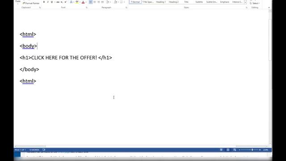Click the zoom slider handle

tap(252, 150)
